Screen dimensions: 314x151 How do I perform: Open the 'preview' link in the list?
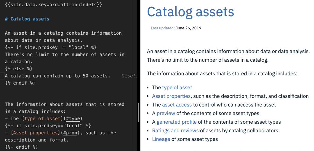pyautogui.click(x=166, y=113)
